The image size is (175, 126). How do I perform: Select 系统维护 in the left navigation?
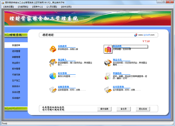(x=16, y=98)
